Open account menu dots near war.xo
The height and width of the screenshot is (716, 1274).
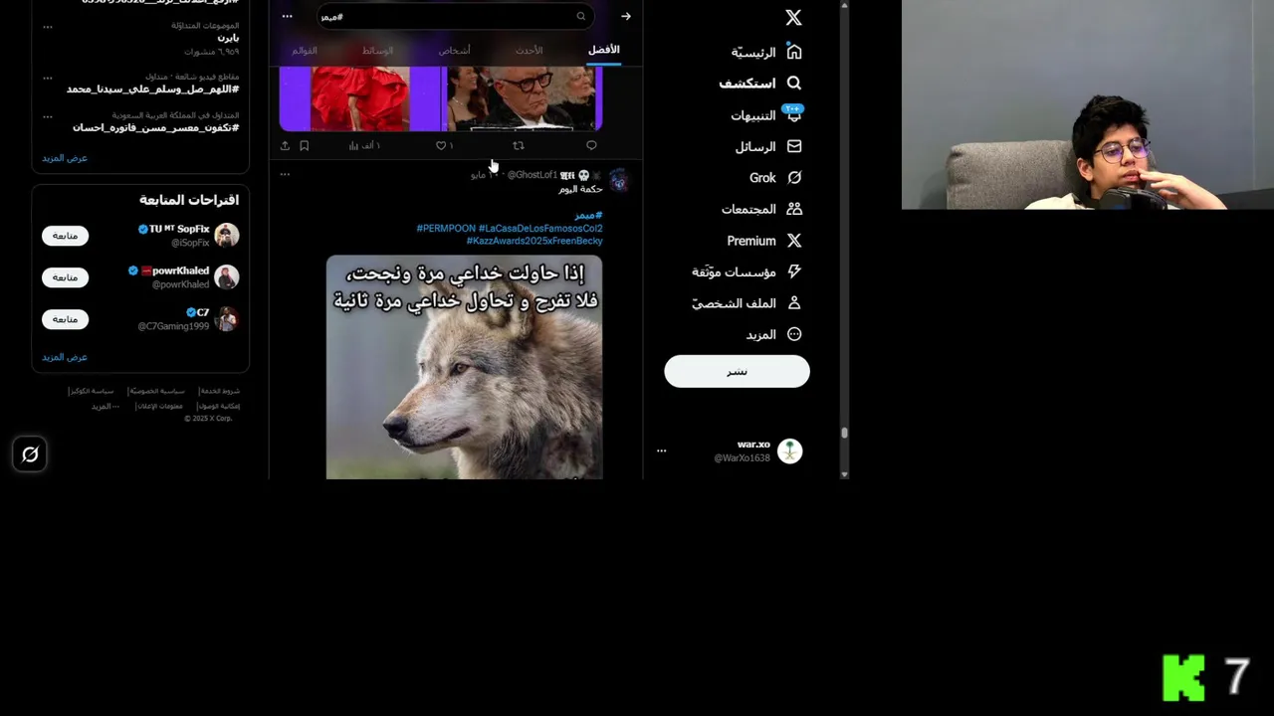point(661,450)
